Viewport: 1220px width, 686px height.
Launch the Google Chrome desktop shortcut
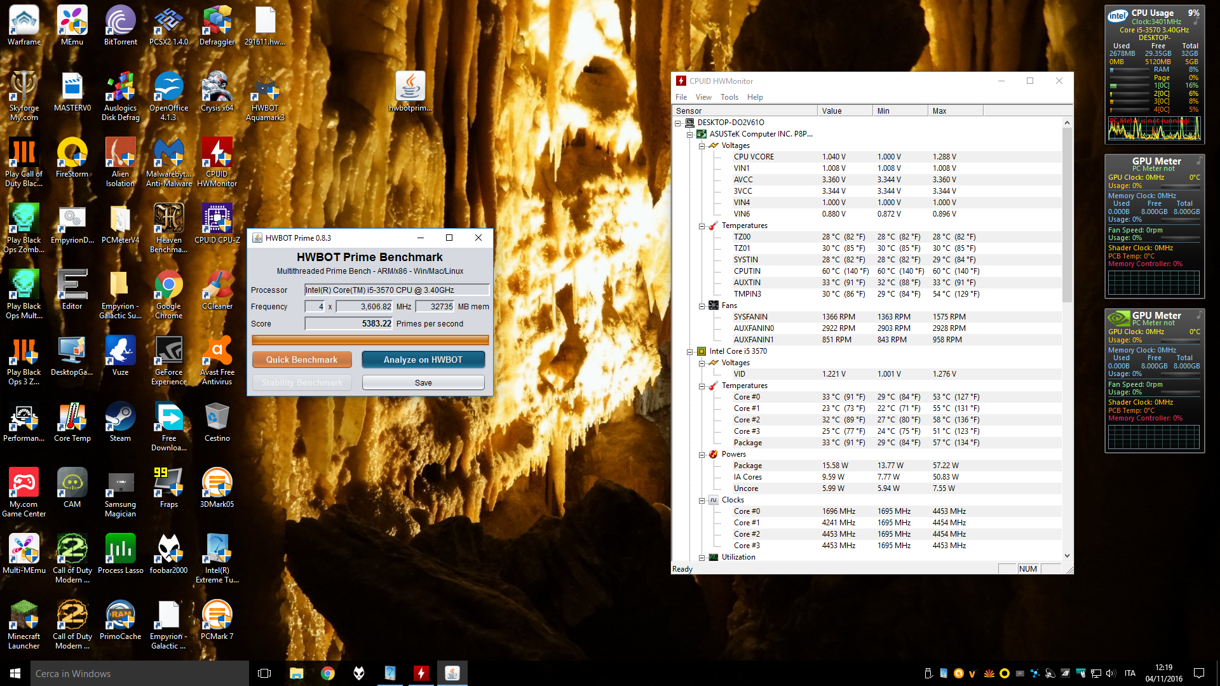click(x=169, y=295)
